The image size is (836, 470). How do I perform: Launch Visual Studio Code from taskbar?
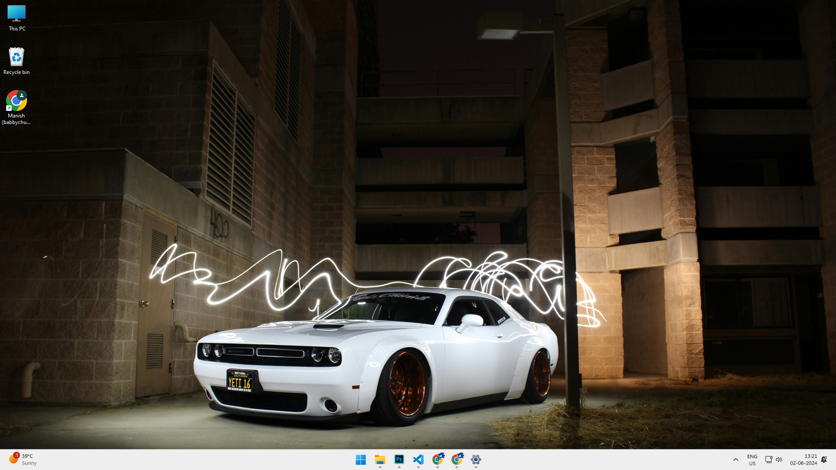(418, 460)
